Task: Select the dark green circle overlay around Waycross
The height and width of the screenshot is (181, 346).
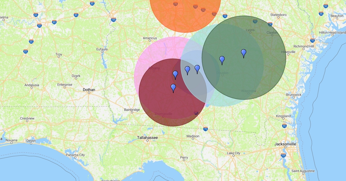Action: tap(244, 57)
